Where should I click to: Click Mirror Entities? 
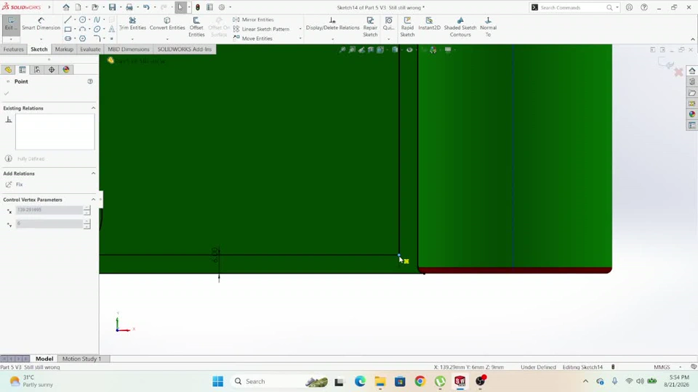(x=253, y=20)
